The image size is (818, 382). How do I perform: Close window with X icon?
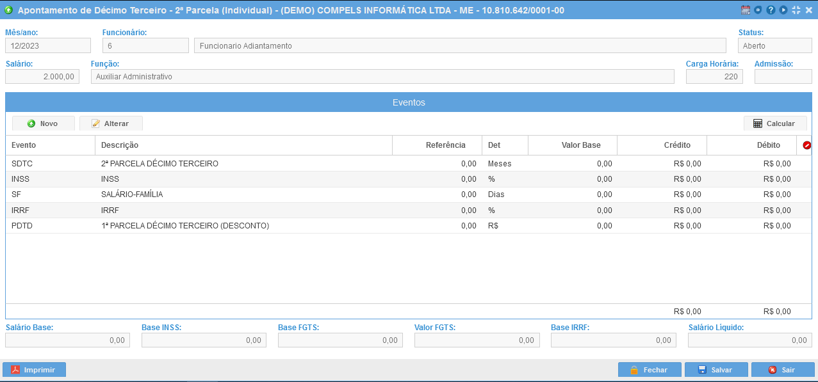coord(808,10)
